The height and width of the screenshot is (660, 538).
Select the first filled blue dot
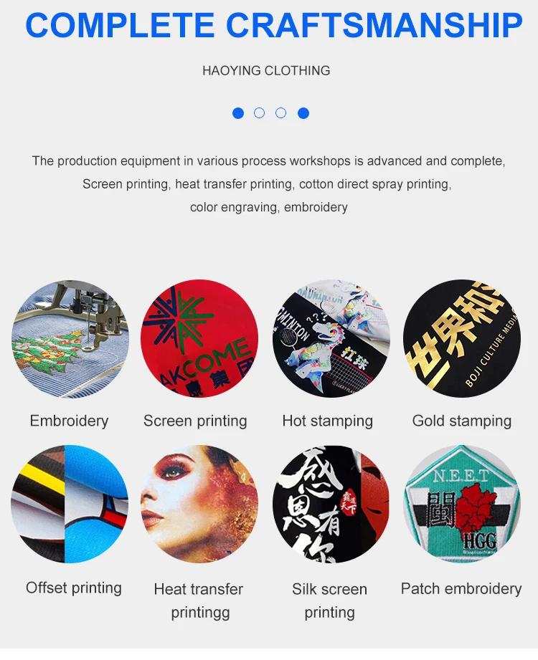point(238,113)
